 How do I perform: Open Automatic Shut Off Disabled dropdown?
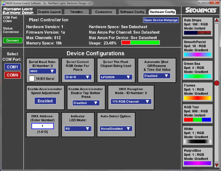click(156, 76)
